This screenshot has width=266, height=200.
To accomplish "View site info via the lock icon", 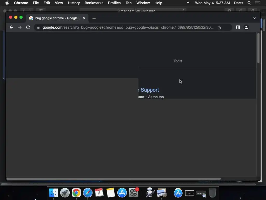I will coord(38,27).
